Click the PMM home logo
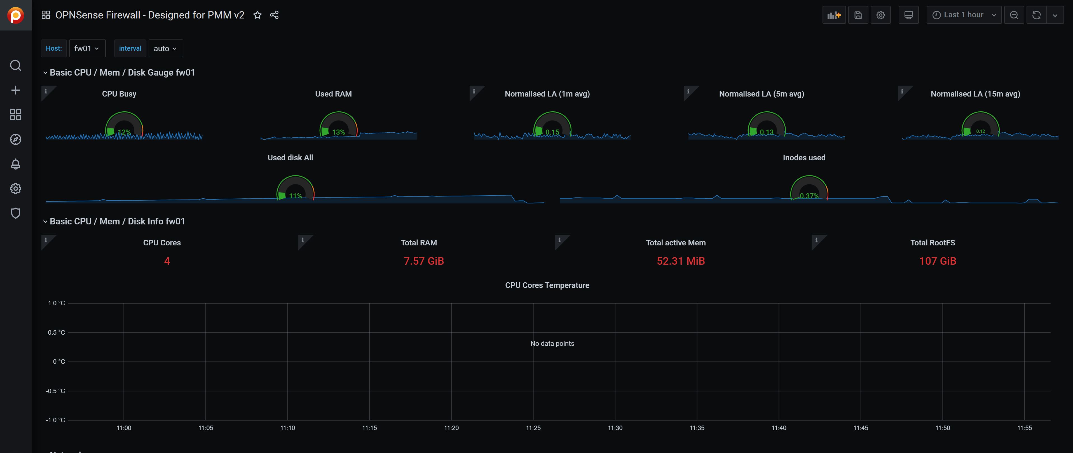This screenshot has height=453, width=1073. pos(16,15)
